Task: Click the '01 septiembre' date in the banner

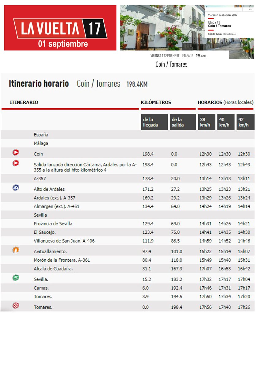Action: tap(63, 44)
